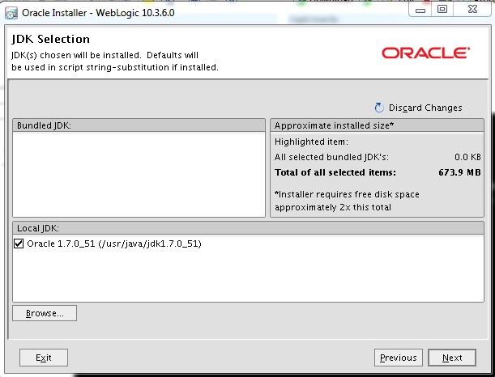Click Next to continue installation

click(452, 358)
